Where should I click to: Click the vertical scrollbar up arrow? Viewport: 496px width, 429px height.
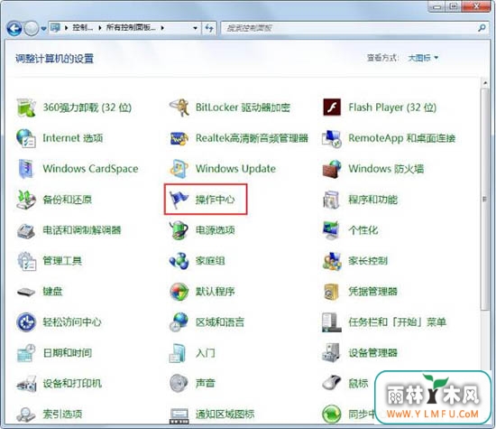(485, 83)
